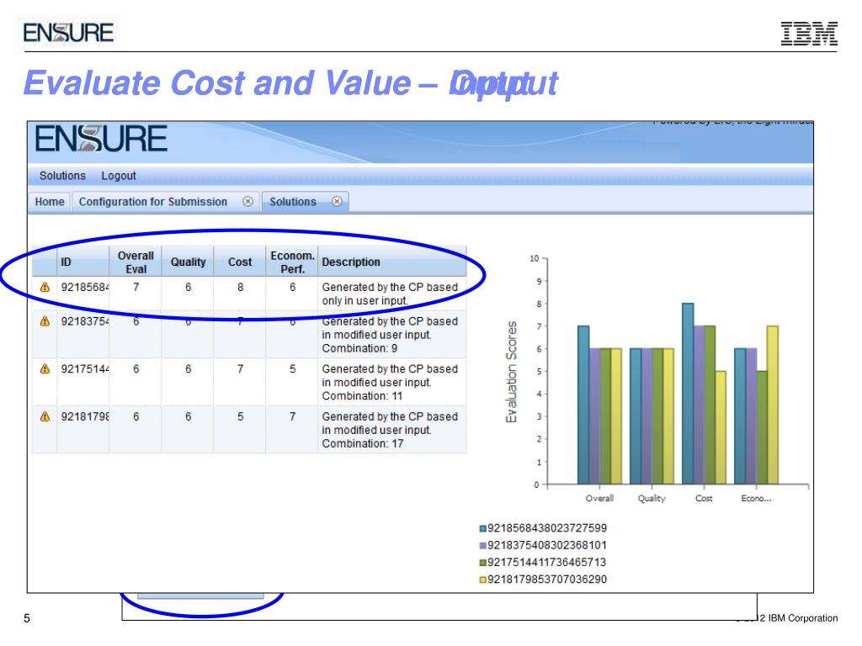Click the IBM logo in the slide header
The width and height of the screenshot is (862, 646).
[809, 34]
